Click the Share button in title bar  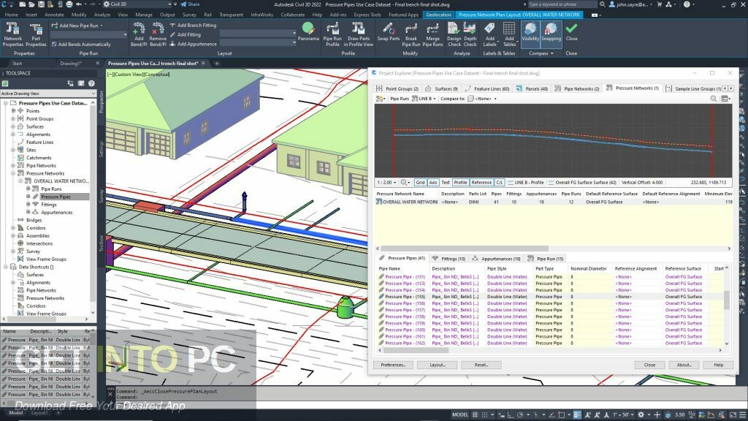coord(190,4)
